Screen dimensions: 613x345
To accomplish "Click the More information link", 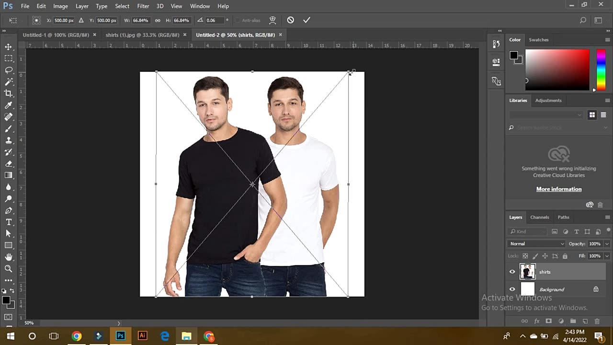I will pyautogui.click(x=559, y=189).
